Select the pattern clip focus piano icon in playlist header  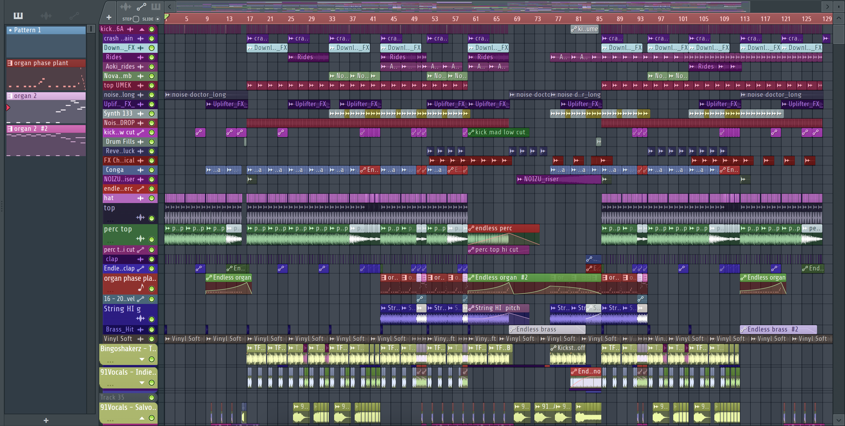point(156,6)
